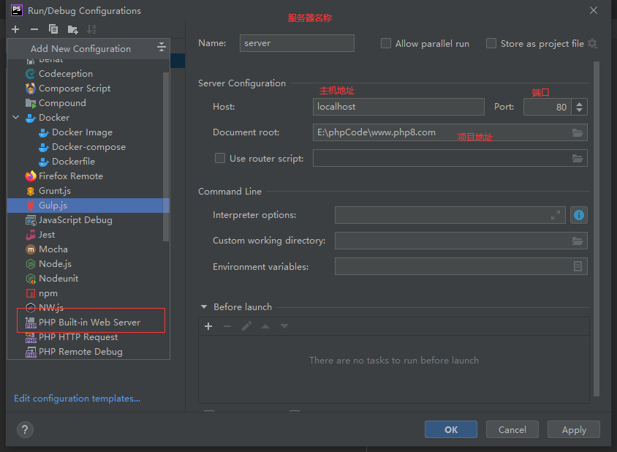
Task: Click the Host field showing localhost
Action: tap(398, 107)
